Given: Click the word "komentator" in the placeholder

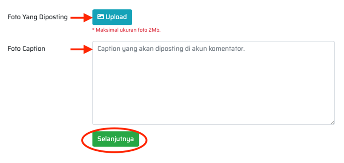Looking at the screenshot, I should click(x=227, y=49).
